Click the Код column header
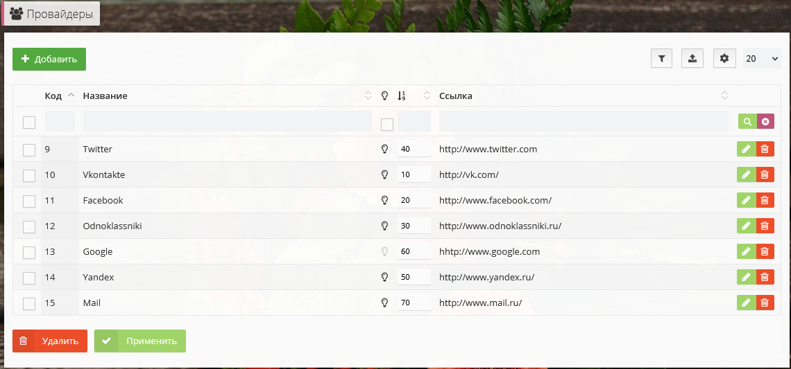 [53, 96]
